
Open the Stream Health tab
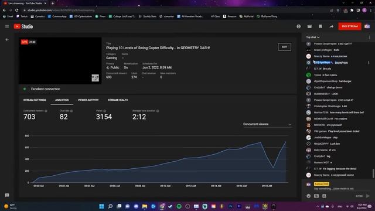[x=118, y=100]
